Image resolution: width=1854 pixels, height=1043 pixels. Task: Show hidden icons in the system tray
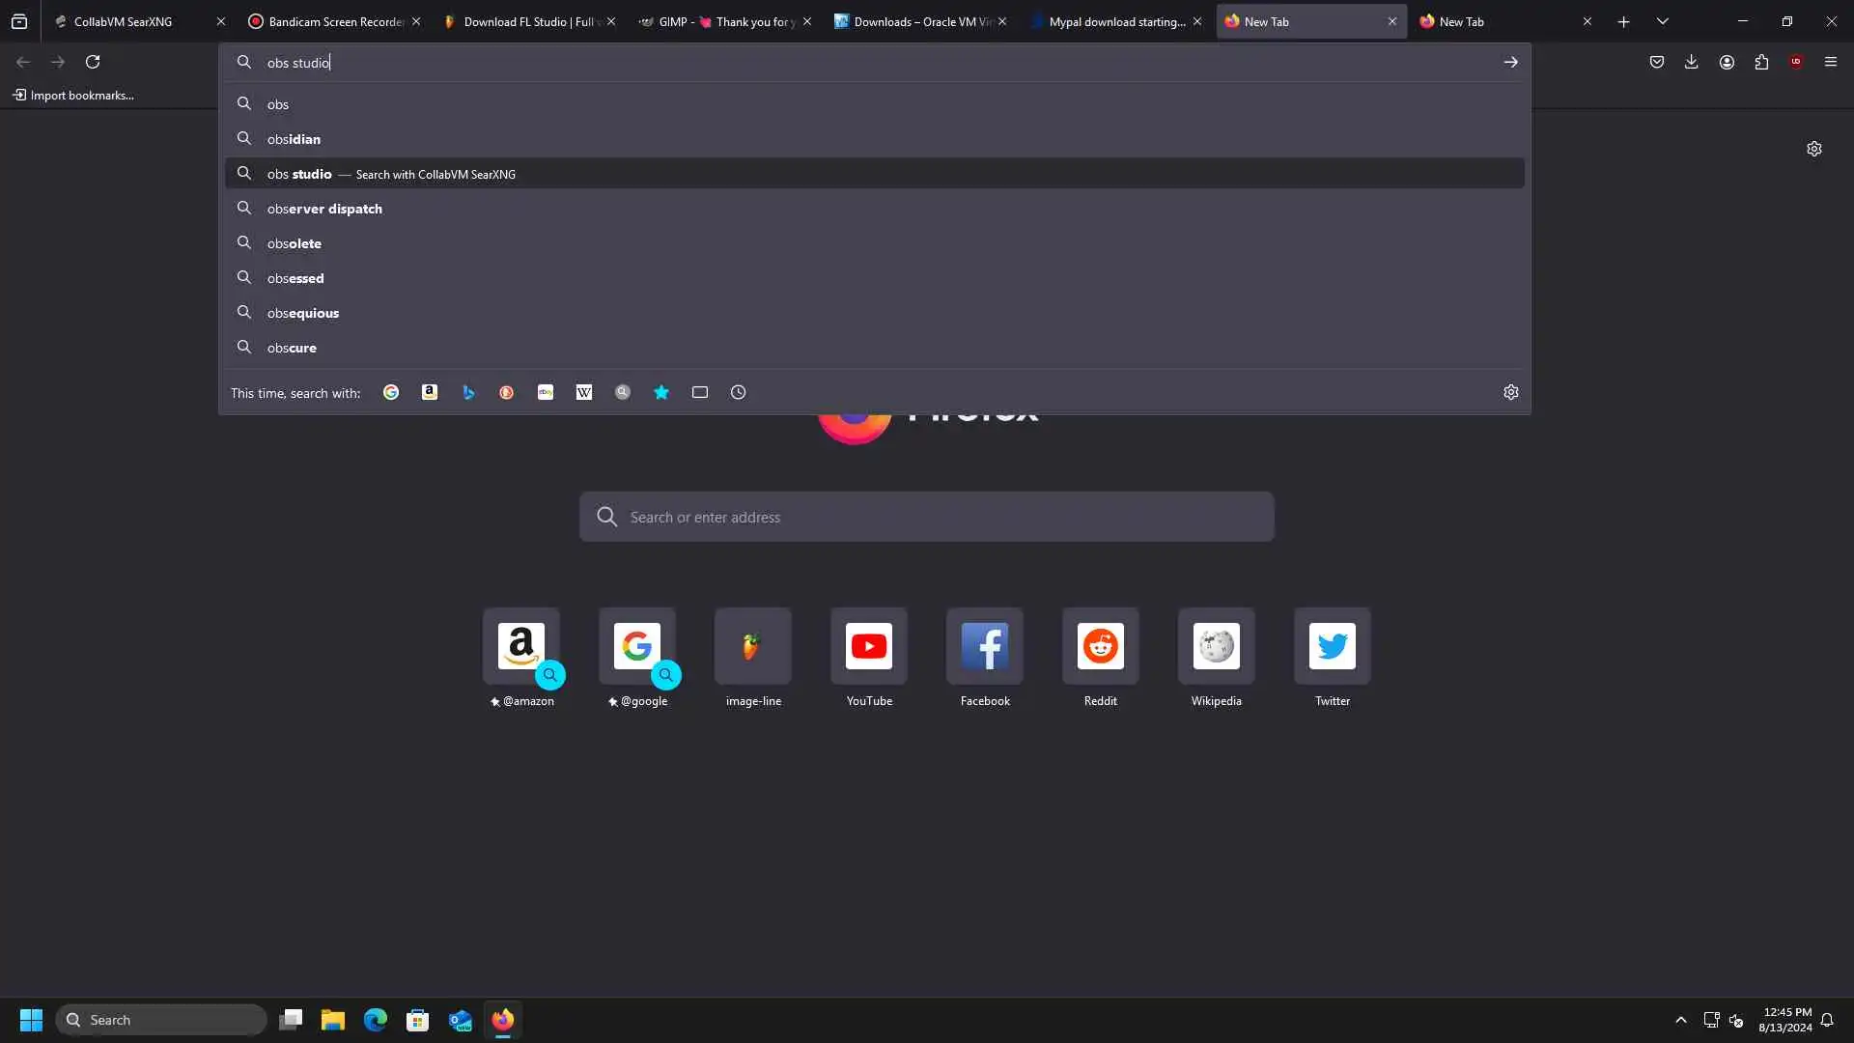point(1681,1020)
